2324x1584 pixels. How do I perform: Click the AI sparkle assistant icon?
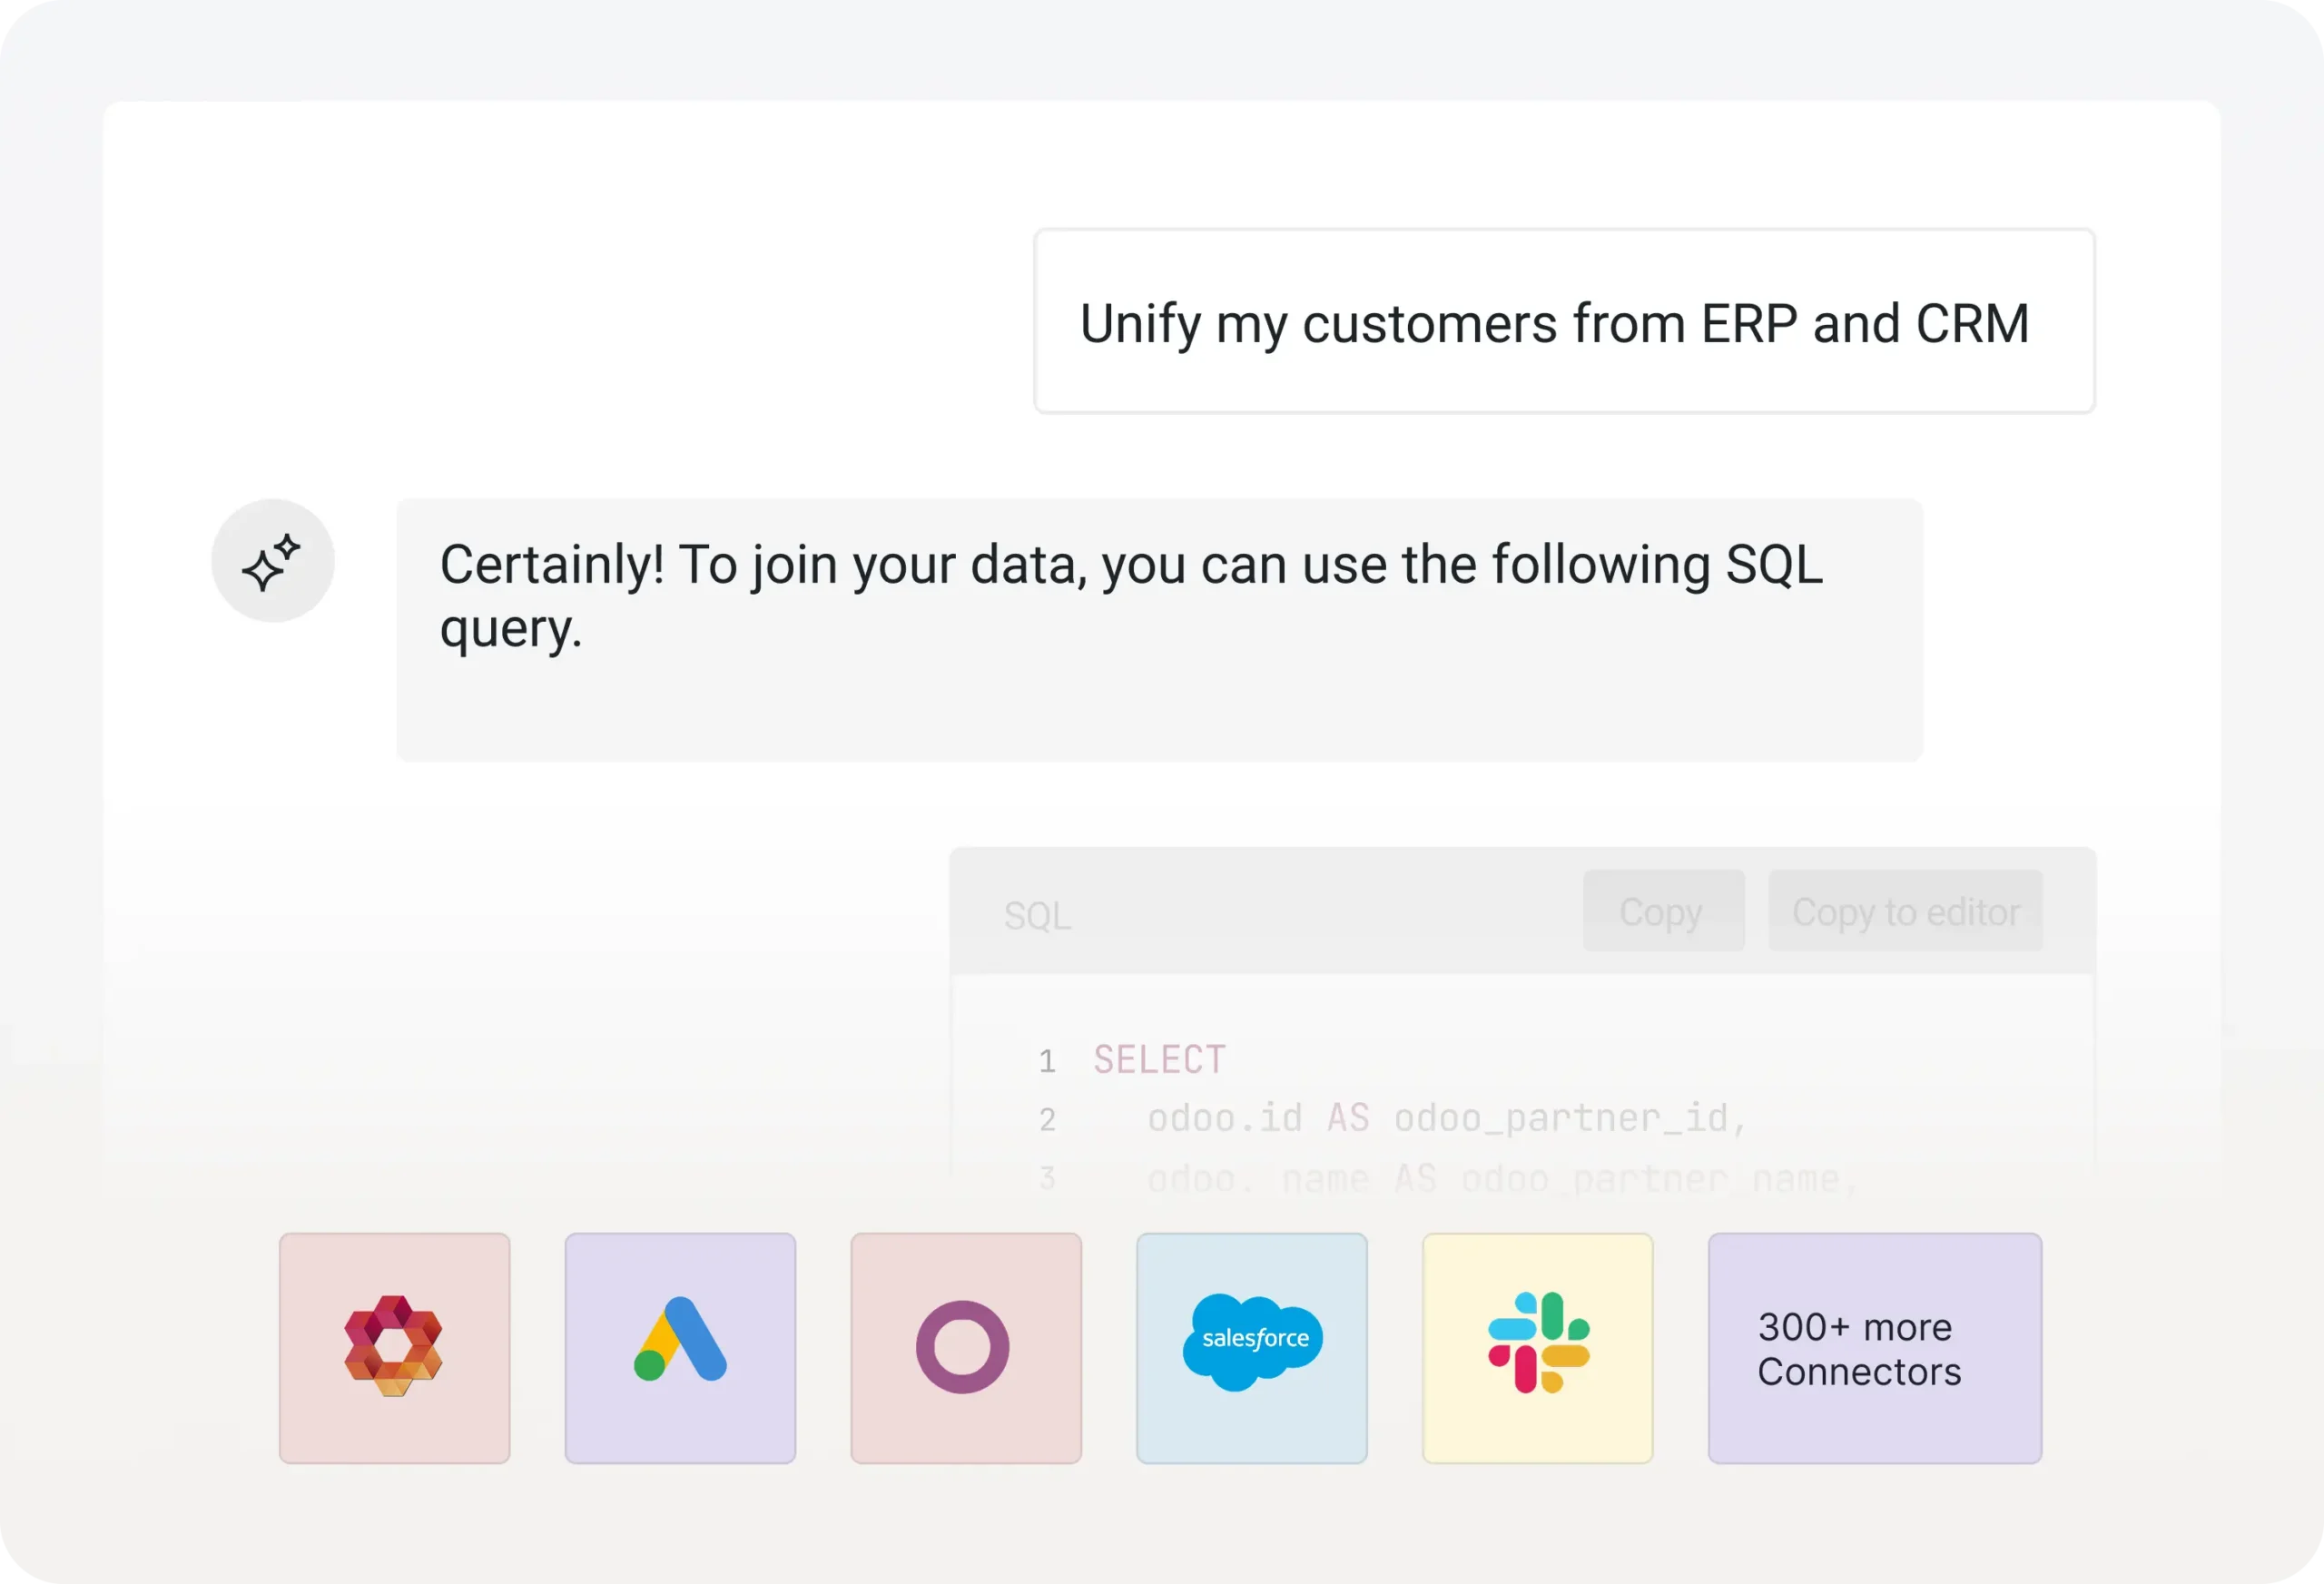tap(272, 561)
